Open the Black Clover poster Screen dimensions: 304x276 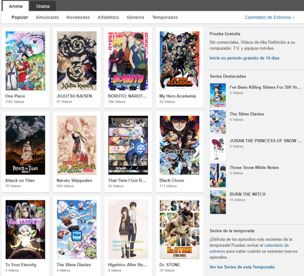pos(179,145)
